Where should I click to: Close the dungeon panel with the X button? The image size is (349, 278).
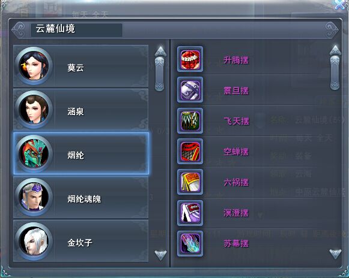(x=340, y=5)
